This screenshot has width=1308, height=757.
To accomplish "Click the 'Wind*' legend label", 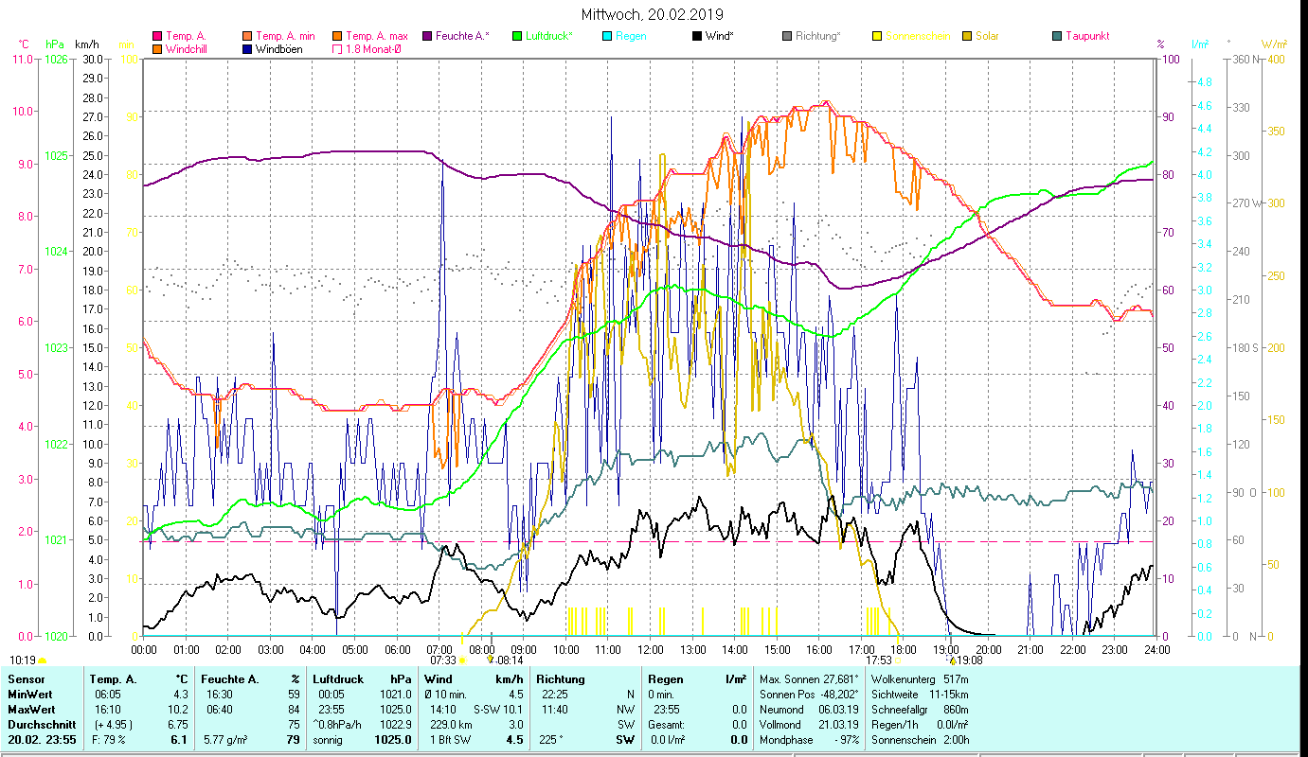I will (719, 36).
